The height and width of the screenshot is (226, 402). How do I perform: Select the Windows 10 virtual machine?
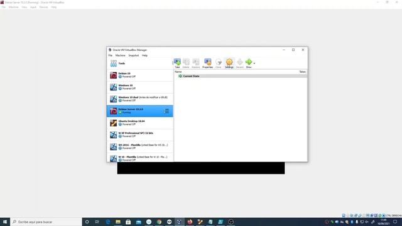pos(140,87)
